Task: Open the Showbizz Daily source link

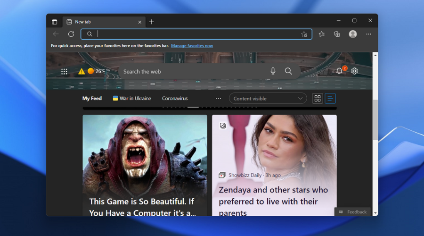Action: 245,175
